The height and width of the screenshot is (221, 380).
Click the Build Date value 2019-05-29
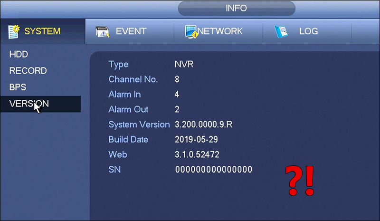(196, 139)
